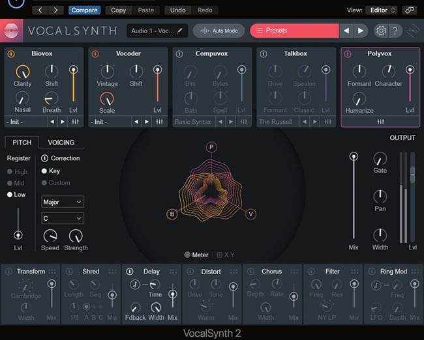Enable the Compuvox module power button
Screen dimensions: 424x340
[179, 54]
